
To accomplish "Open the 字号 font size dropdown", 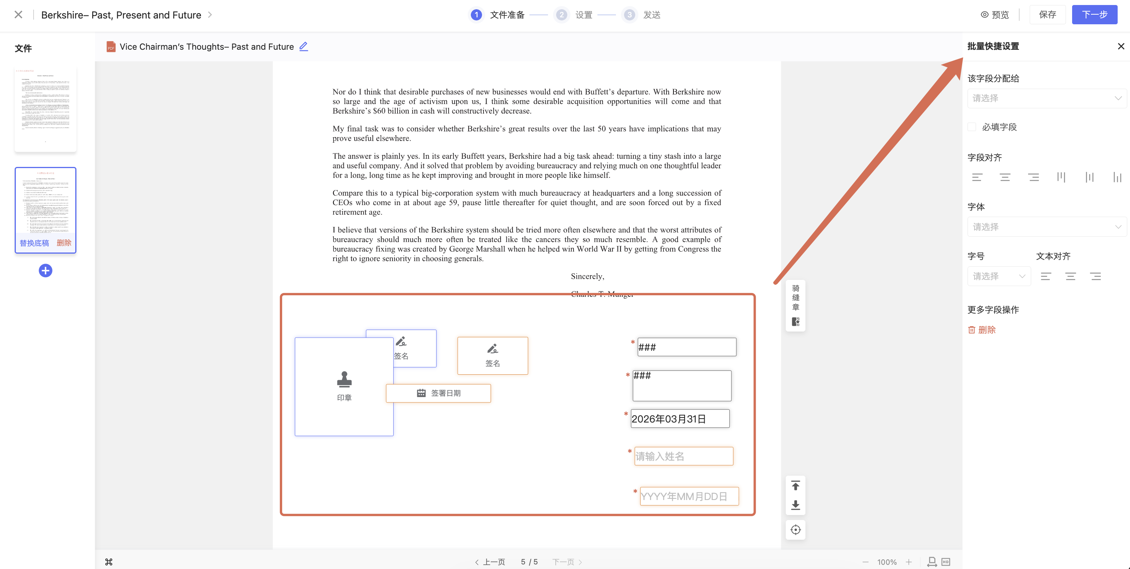I will [x=998, y=276].
